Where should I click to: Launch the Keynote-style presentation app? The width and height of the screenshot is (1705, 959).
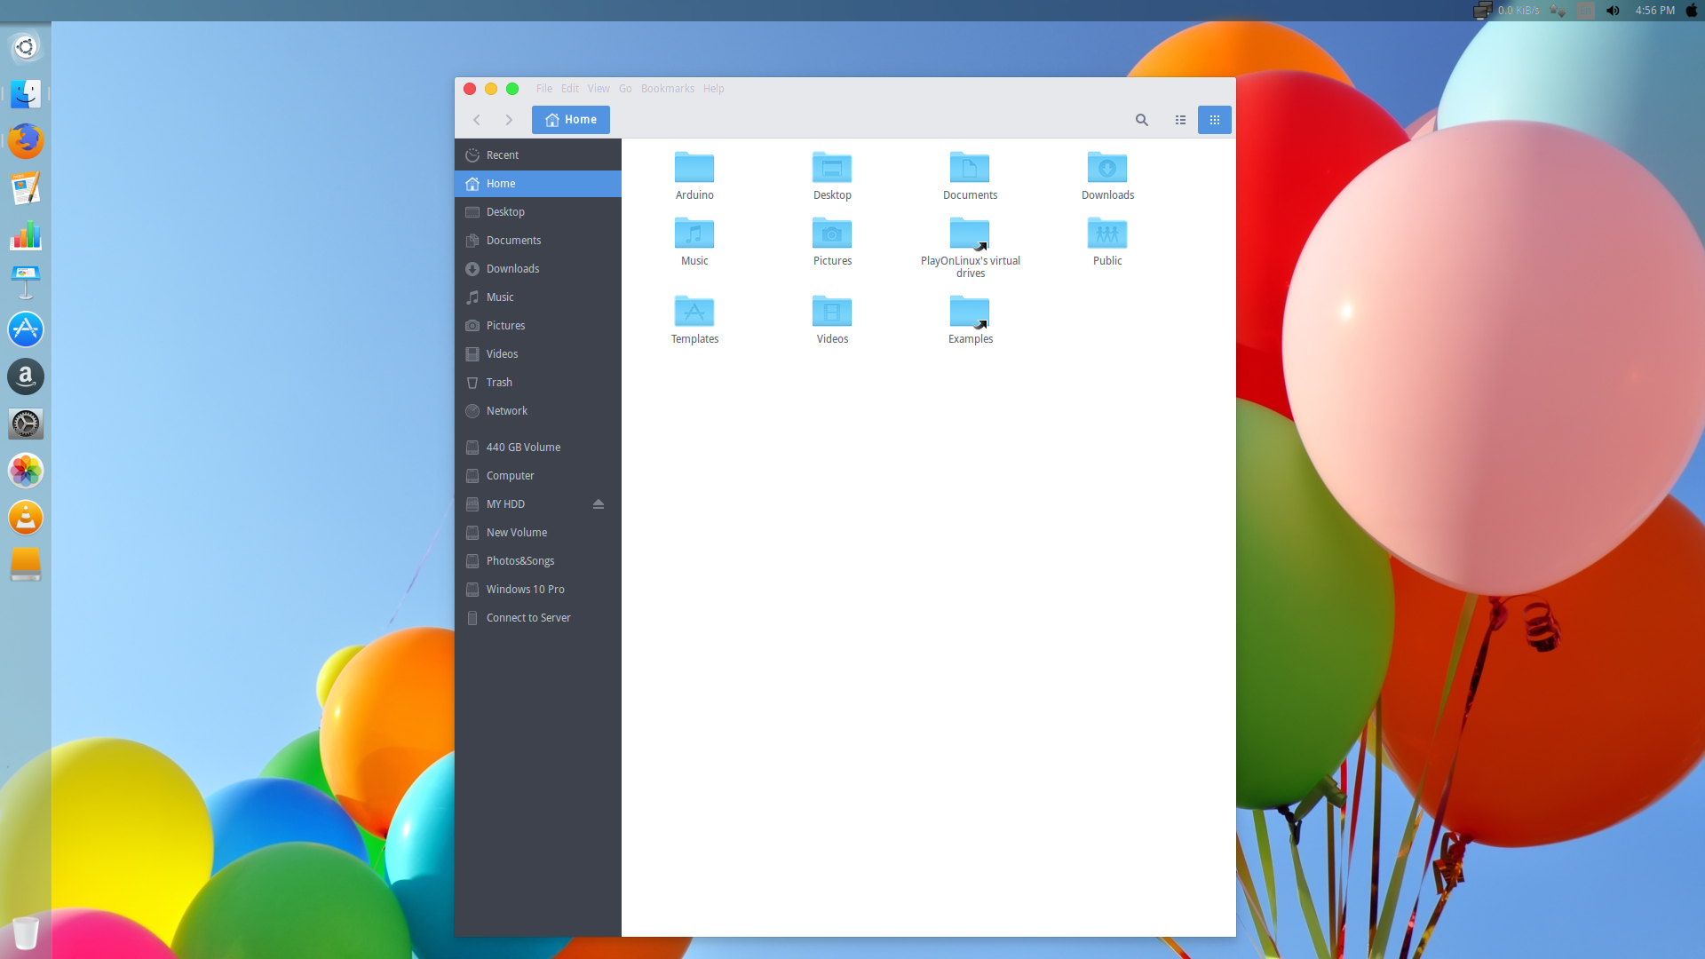(x=26, y=282)
